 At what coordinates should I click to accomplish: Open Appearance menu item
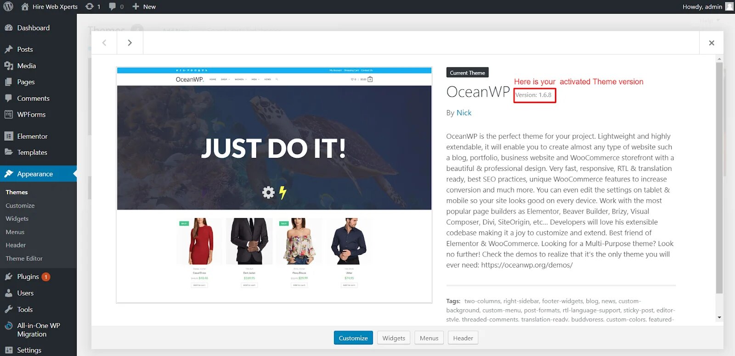click(38, 174)
